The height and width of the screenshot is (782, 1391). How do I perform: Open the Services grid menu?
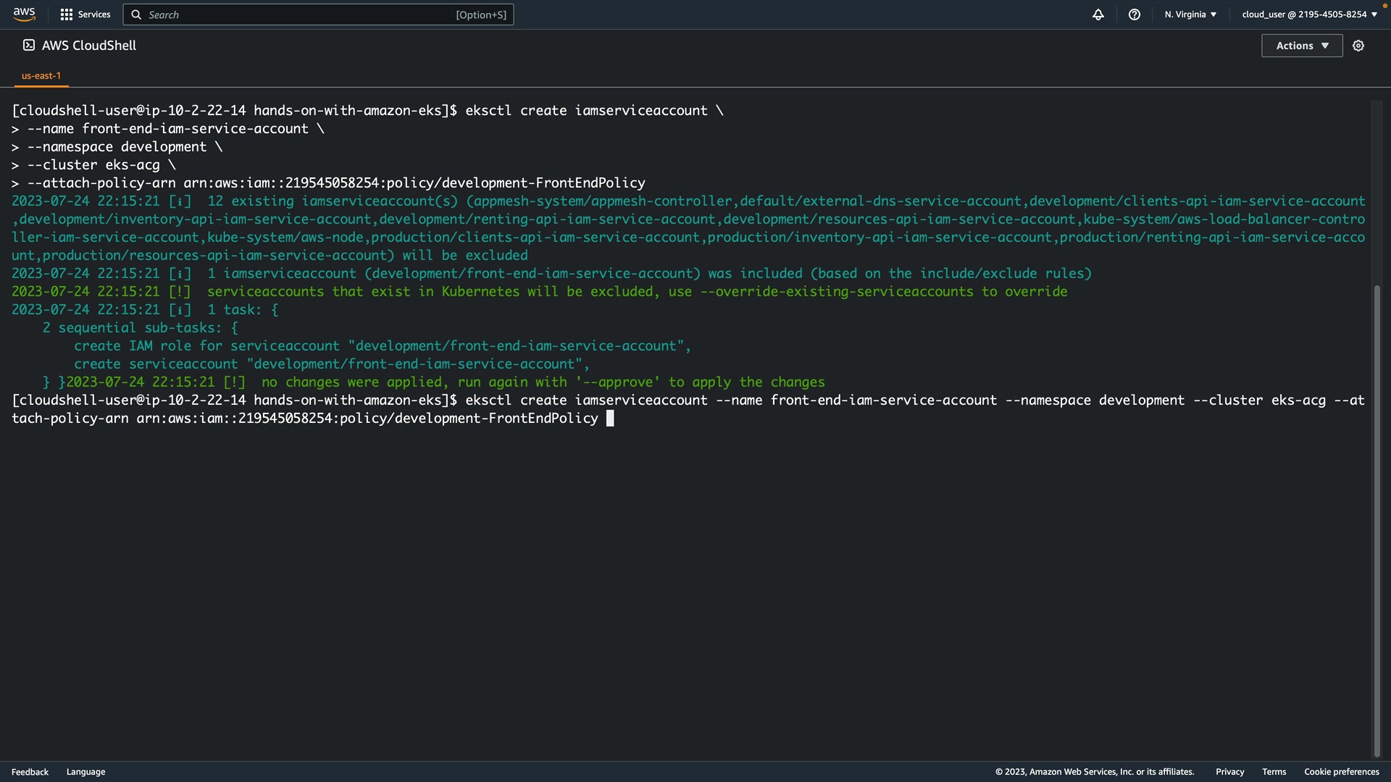[x=67, y=14]
